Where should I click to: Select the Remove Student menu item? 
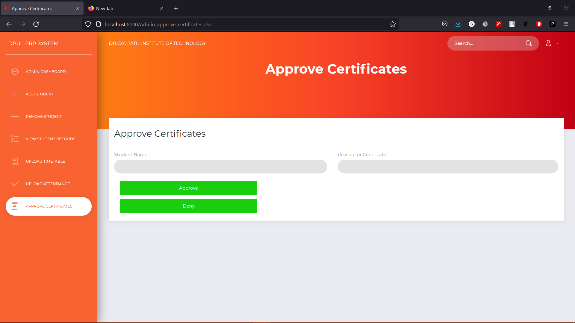click(43, 116)
